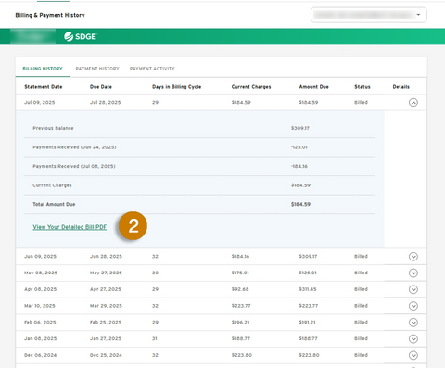Image resolution: width=445 pixels, height=368 pixels.
Task: Click the $223.80 amount due for December
Action: 309,355
